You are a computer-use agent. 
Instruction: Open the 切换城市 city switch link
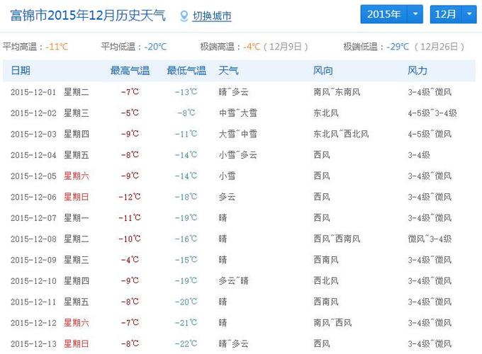212,16
